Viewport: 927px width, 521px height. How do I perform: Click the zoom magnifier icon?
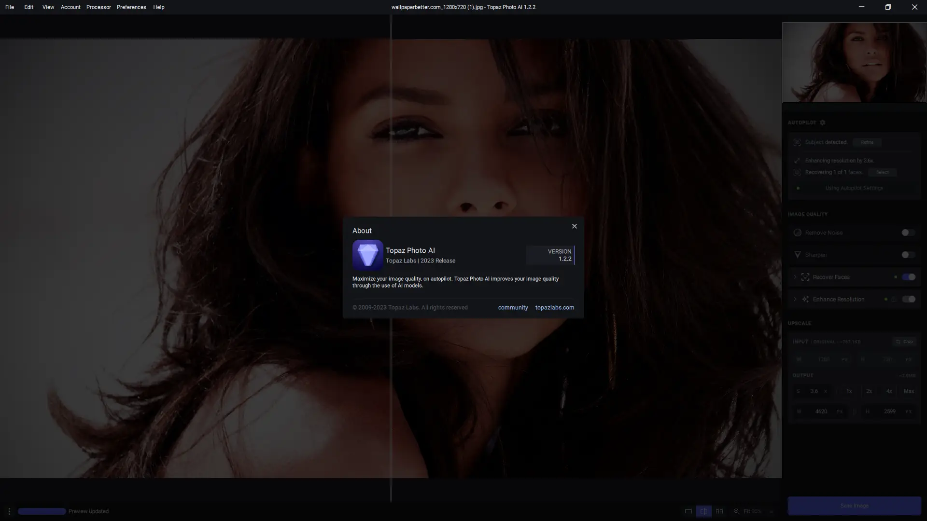(736, 511)
